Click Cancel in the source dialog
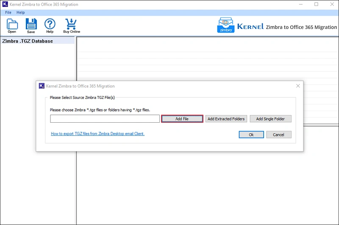 point(279,135)
